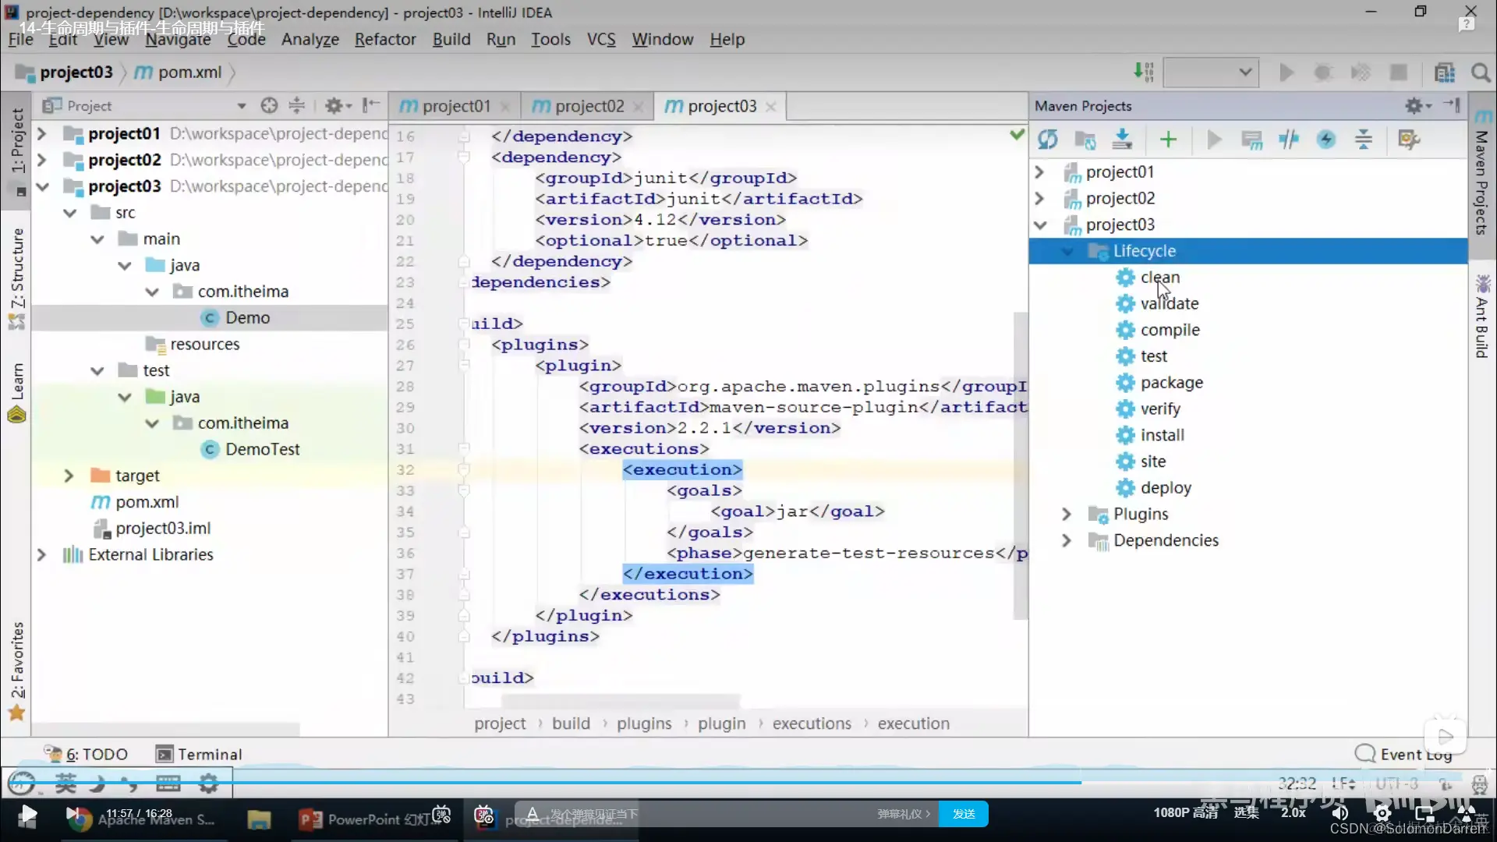Click the Scroll from Source target icon
1497x842 pixels.
coord(269,105)
